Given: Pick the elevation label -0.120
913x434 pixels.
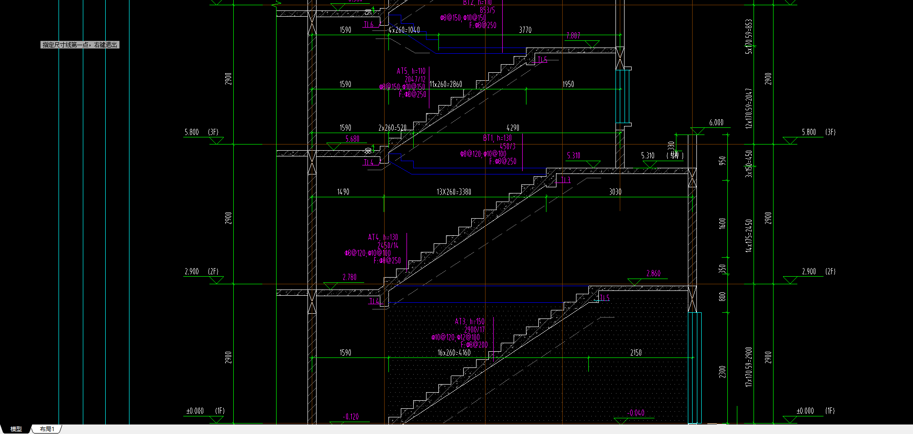Looking at the screenshot, I should coord(351,417).
